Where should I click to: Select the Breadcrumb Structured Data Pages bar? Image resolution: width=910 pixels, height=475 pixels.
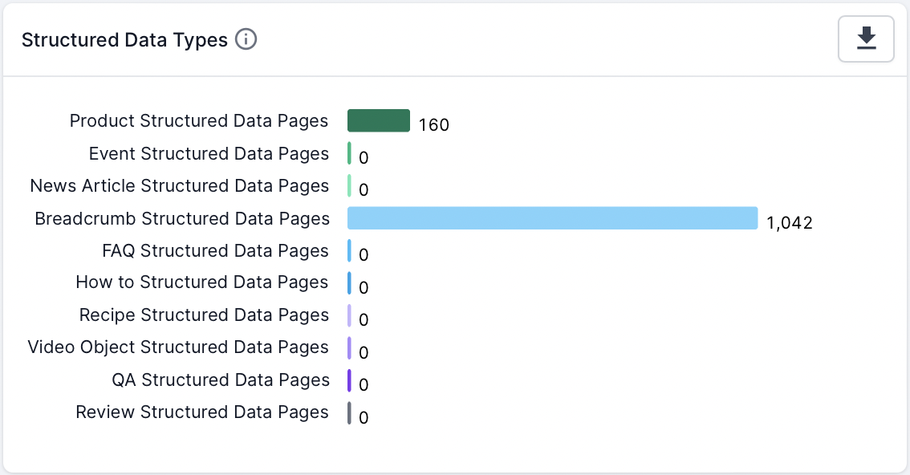click(x=551, y=217)
